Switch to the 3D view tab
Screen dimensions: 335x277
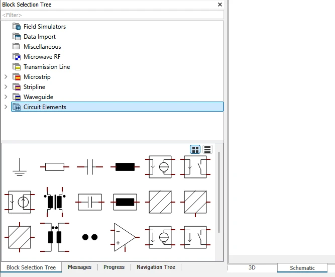252,268
